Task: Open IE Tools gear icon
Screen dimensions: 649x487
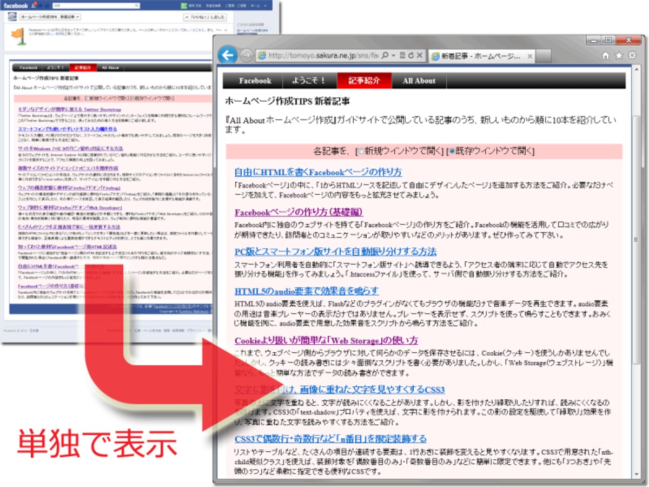Action: click(632, 55)
